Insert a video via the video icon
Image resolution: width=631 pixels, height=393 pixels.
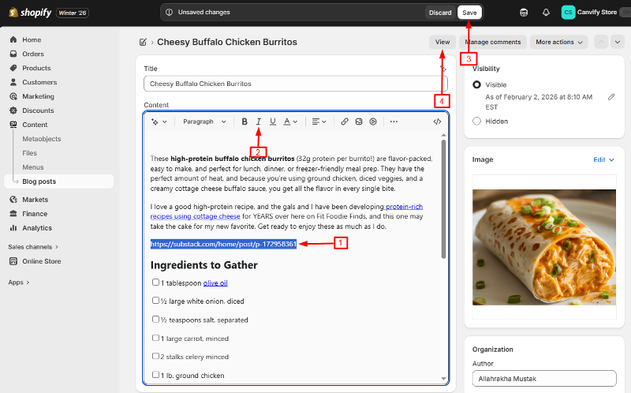point(373,122)
